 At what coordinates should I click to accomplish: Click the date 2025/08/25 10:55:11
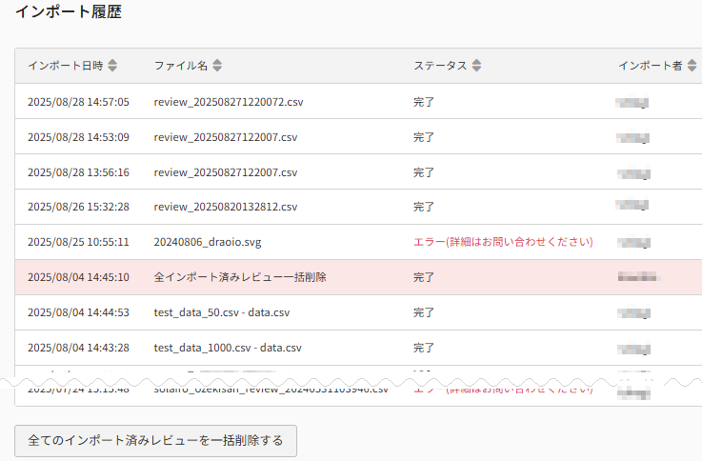78,242
